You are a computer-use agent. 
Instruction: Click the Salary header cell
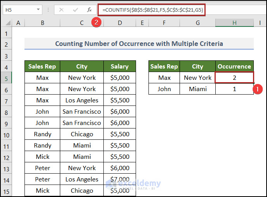click(120, 67)
